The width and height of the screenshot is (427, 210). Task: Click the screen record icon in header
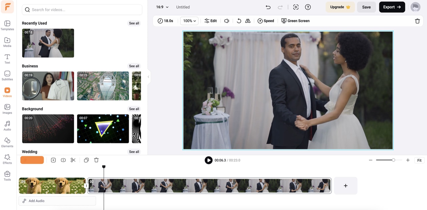(296, 7)
